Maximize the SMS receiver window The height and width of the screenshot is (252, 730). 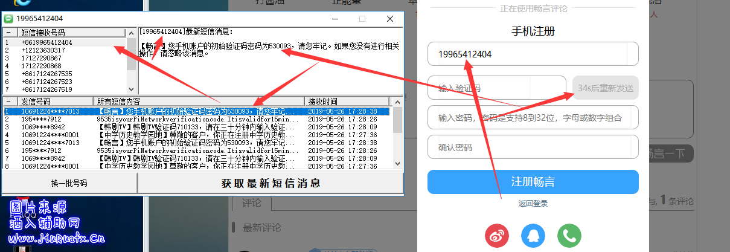coord(362,19)
